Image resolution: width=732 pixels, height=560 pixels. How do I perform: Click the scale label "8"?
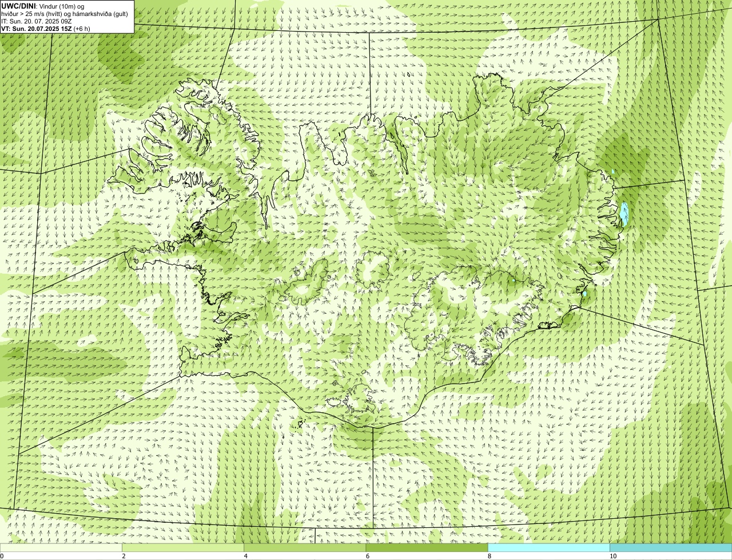click(490, 556)
